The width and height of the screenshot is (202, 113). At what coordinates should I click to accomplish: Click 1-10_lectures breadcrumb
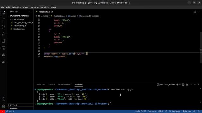[42, 16]
